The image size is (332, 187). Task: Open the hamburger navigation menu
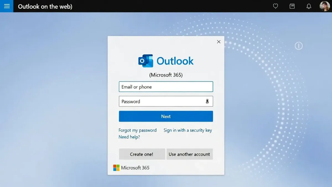[x=7, y=6]
